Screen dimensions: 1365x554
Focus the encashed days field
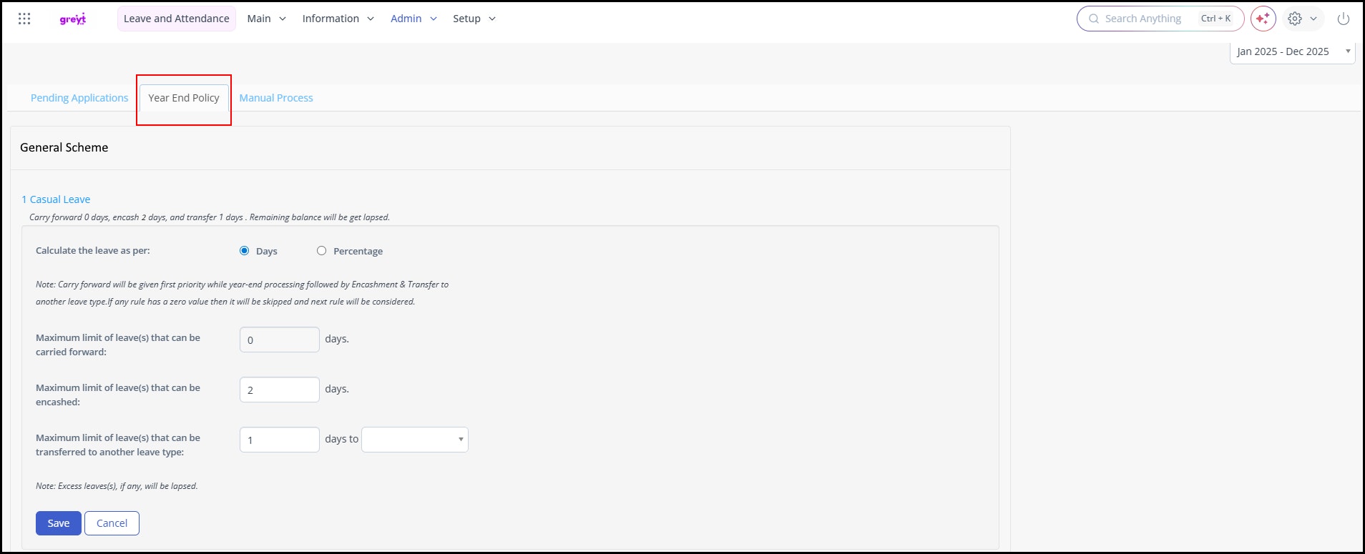point(280,390)
